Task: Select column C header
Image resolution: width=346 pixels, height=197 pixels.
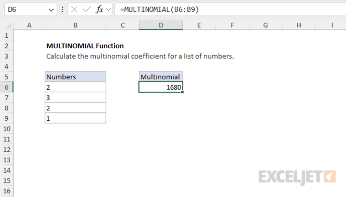Action: tap(122, 25)
